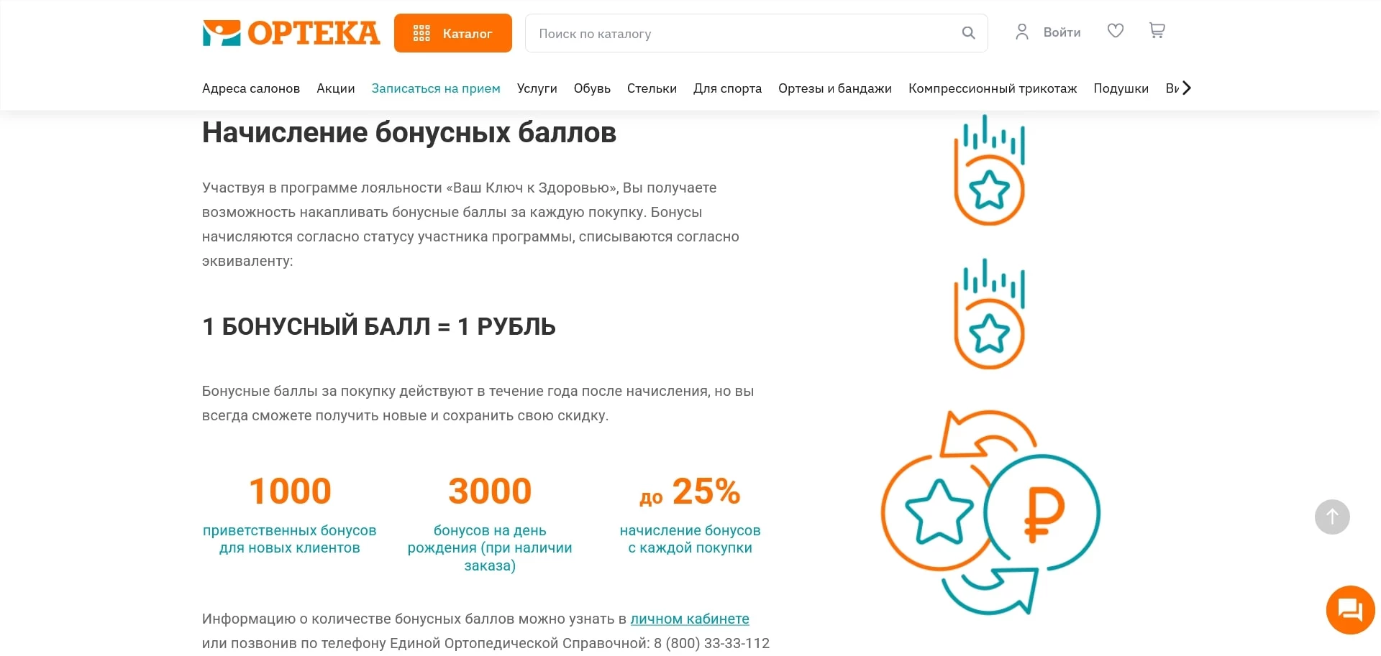Open the Акции section
The width and height of the screenshot is (1381, 656).
click(335, 88)
